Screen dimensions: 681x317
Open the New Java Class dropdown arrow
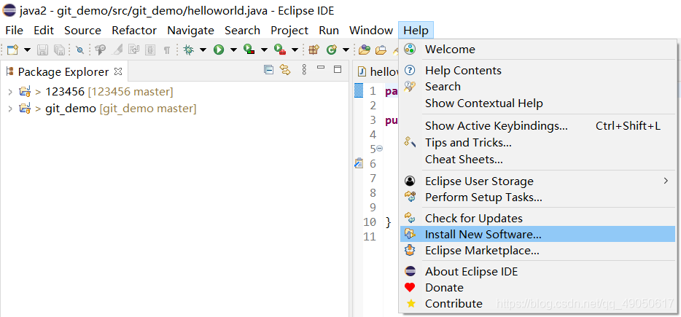pyautogui.click(x=346, y=50)
